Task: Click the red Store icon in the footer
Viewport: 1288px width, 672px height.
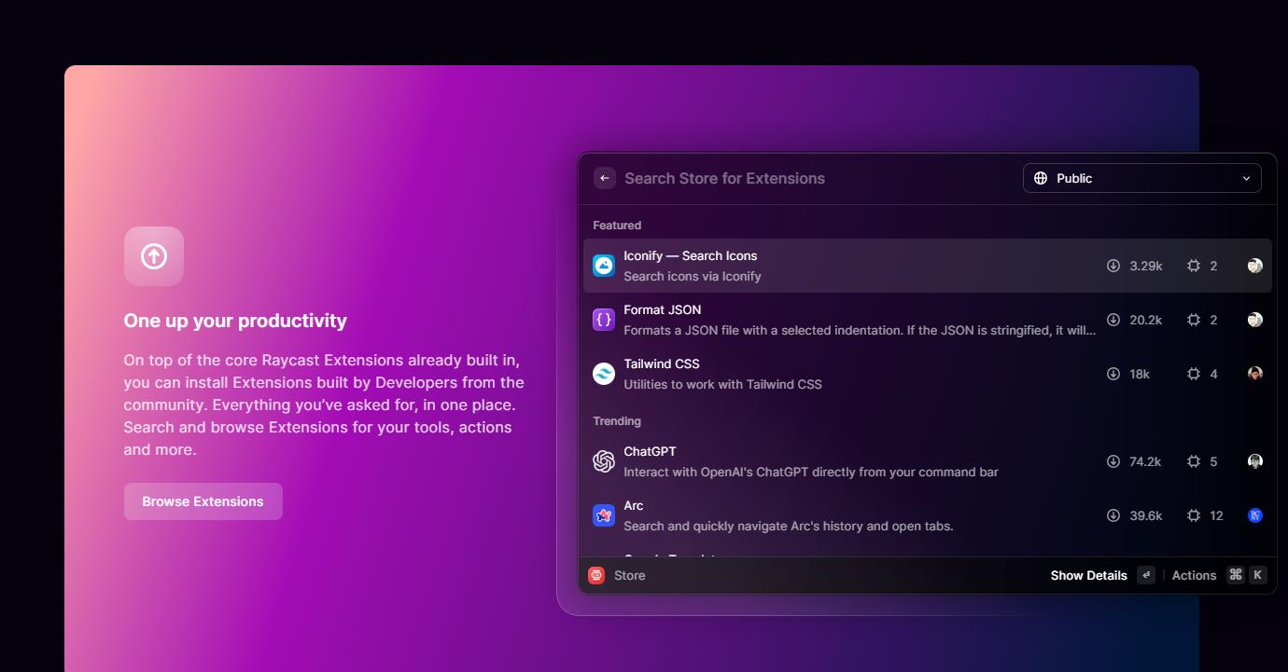Action: click(x=596, y=575)
